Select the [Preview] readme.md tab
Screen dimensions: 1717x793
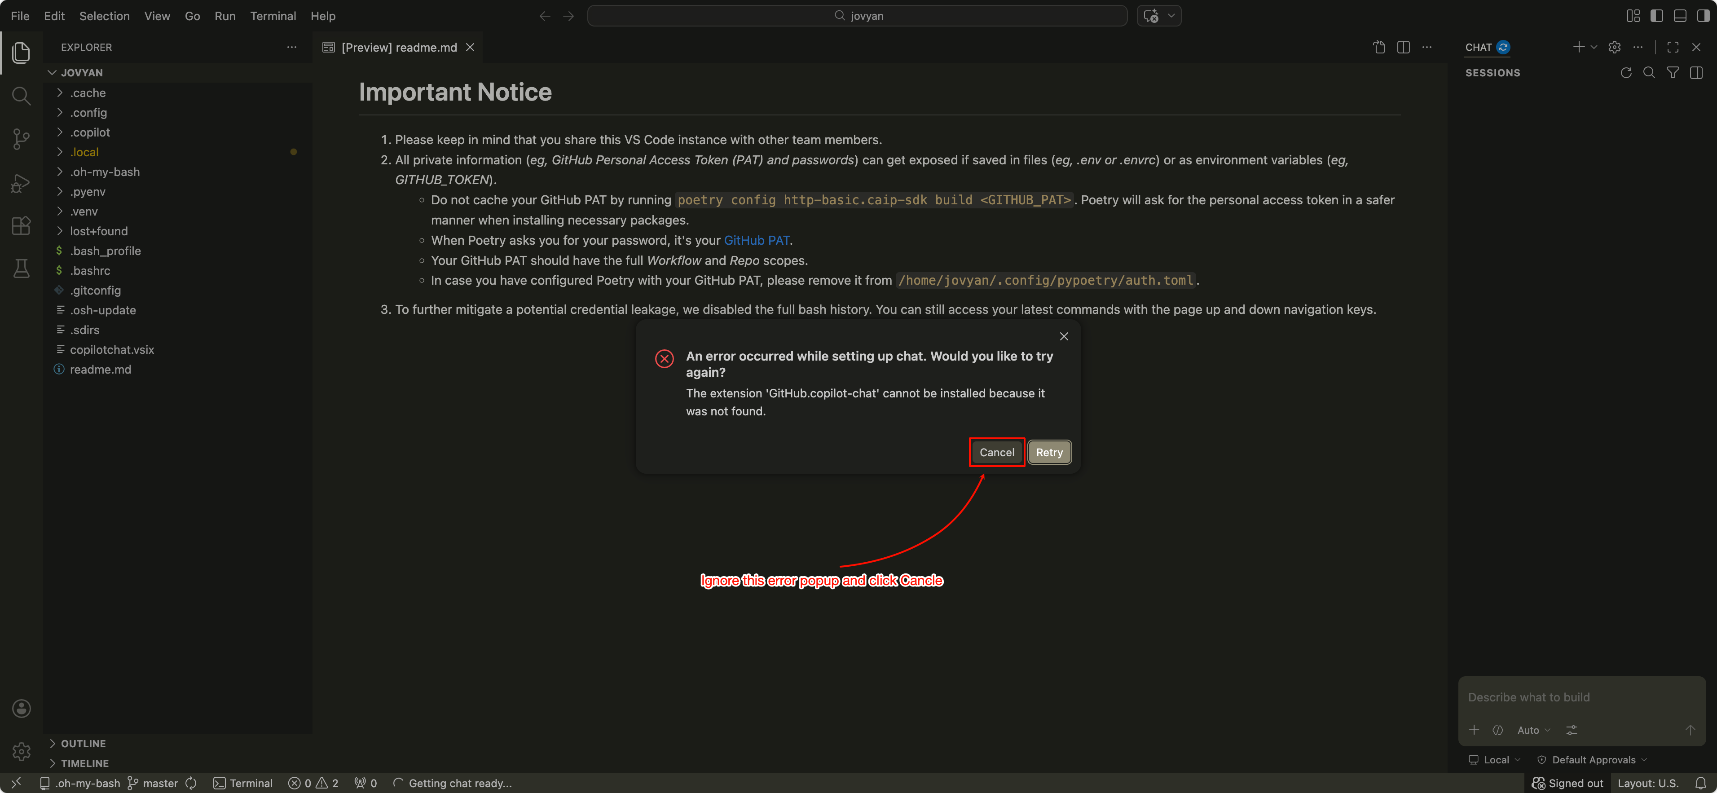coord(398,47)
